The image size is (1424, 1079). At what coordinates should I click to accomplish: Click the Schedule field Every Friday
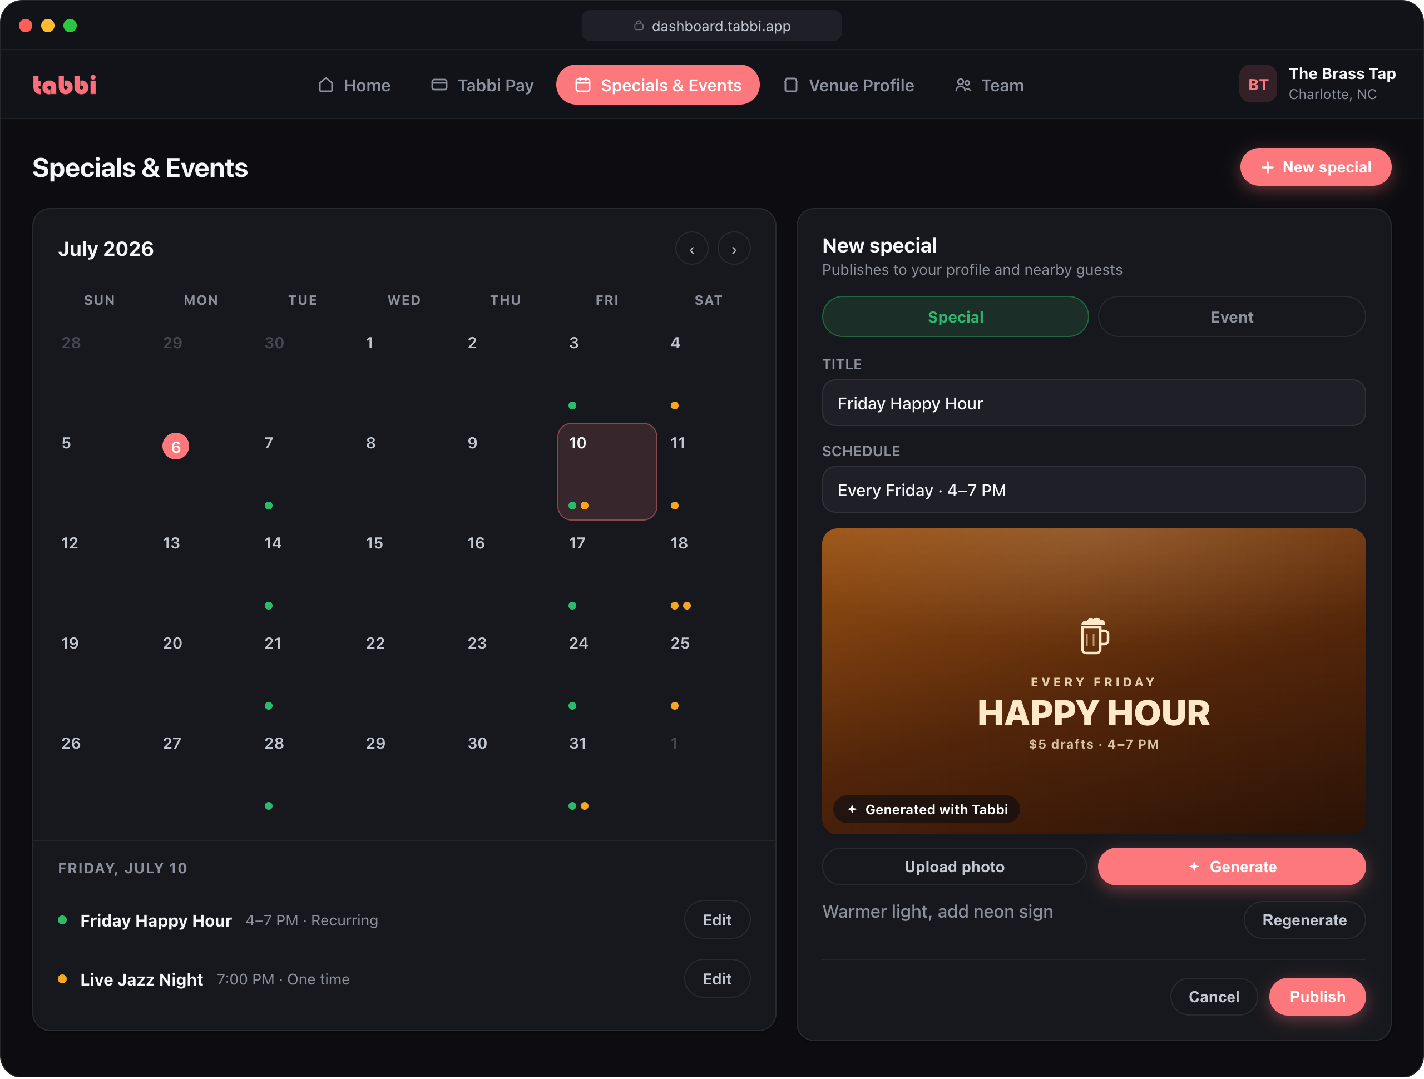(x=1094, y=491)
